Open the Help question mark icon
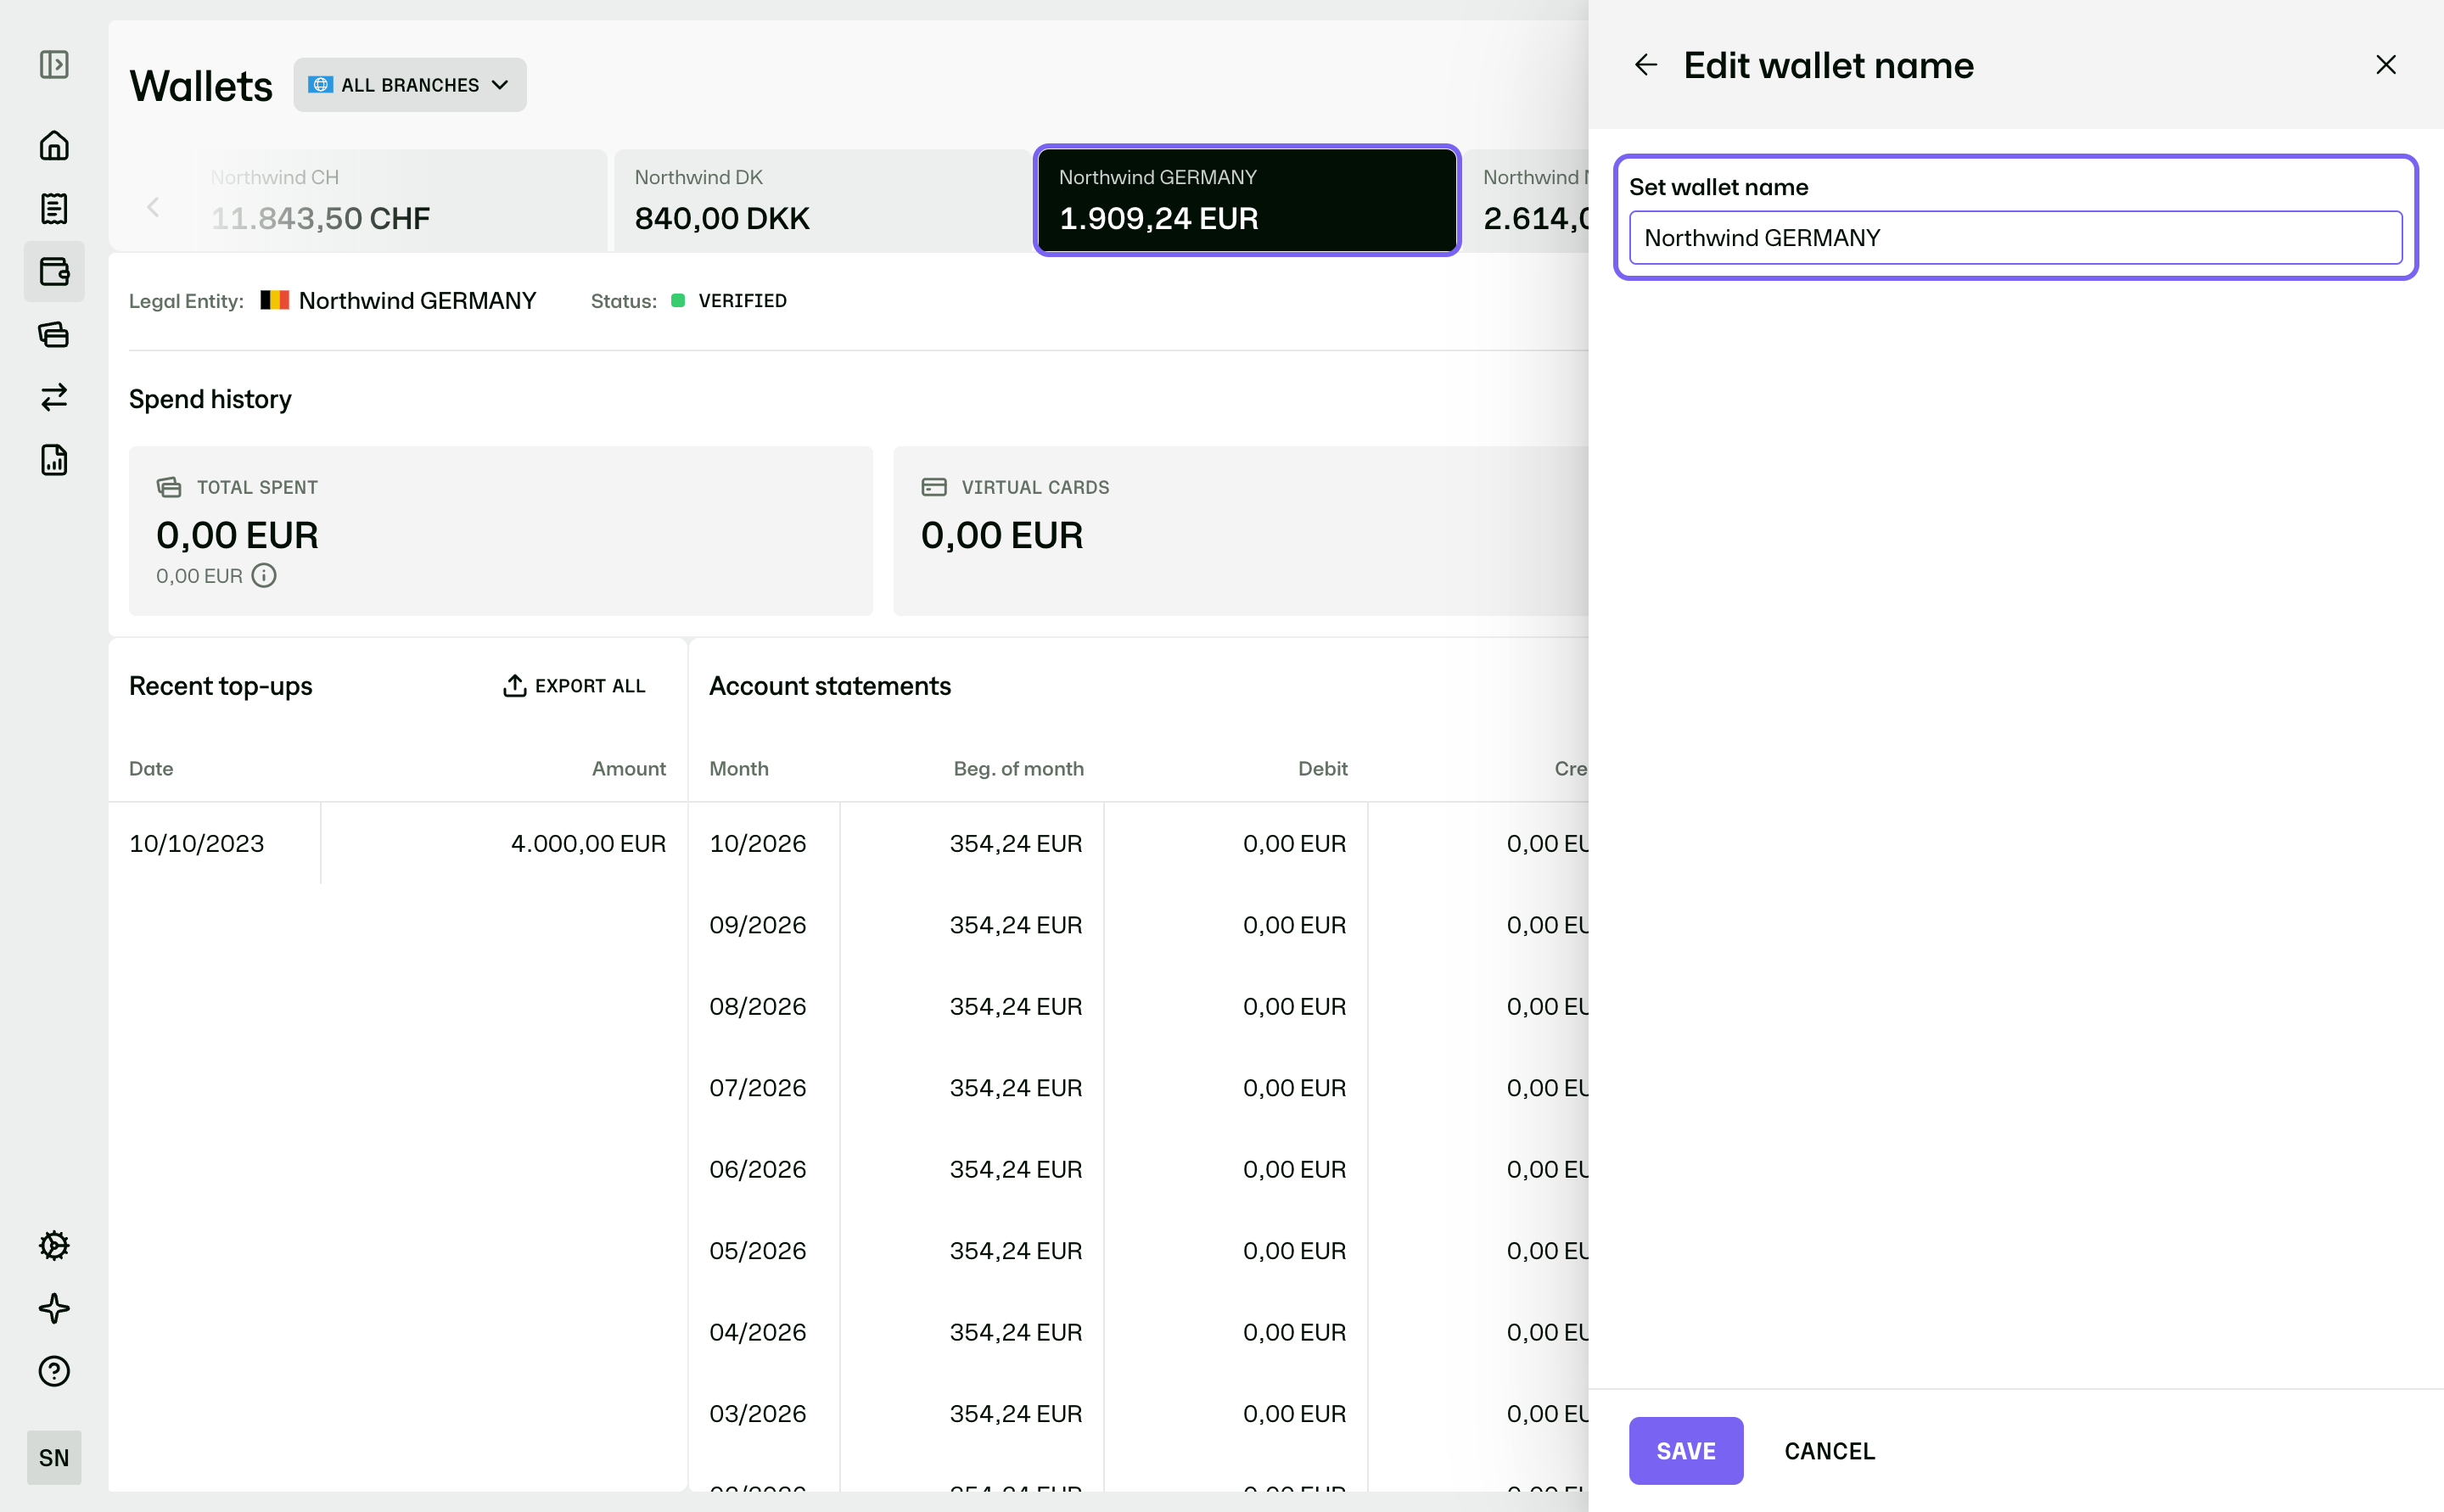 54,1371
